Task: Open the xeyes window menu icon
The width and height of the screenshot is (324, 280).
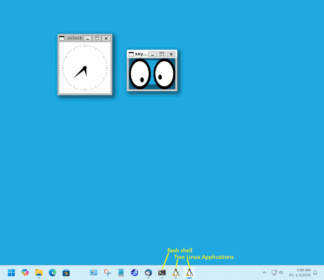Action: (131, 54)
